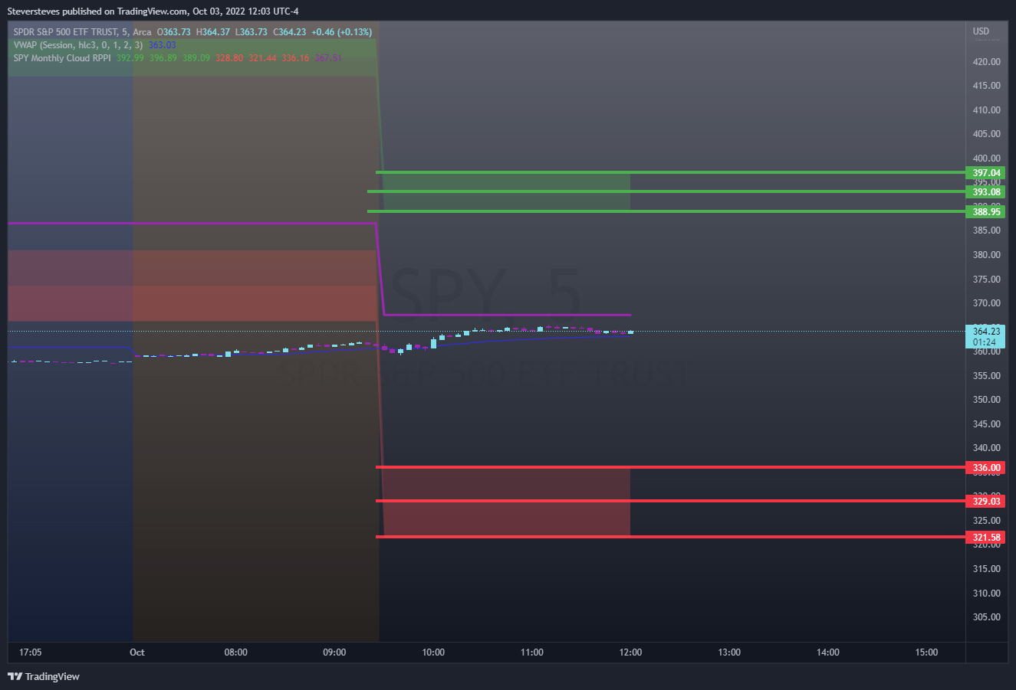Click the 397.04 green price label
The height and width of the screenshot is (690, 1016).
[x=986, y=173]
